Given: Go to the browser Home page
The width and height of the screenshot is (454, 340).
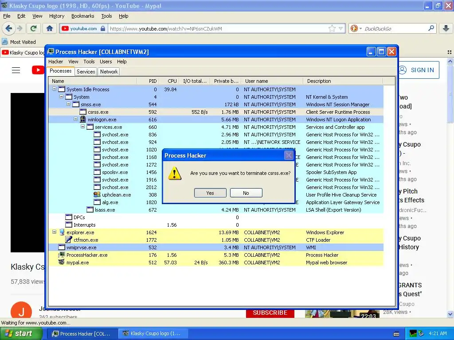Looking at the screenshot, I should (x=50, y=28).
